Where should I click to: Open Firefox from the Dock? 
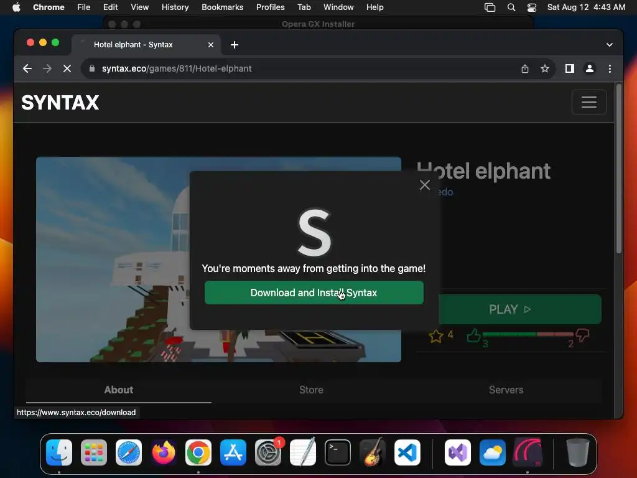164,452
